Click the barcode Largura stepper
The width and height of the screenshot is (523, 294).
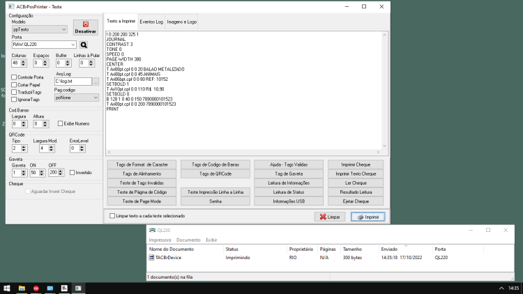coord(23,124)
